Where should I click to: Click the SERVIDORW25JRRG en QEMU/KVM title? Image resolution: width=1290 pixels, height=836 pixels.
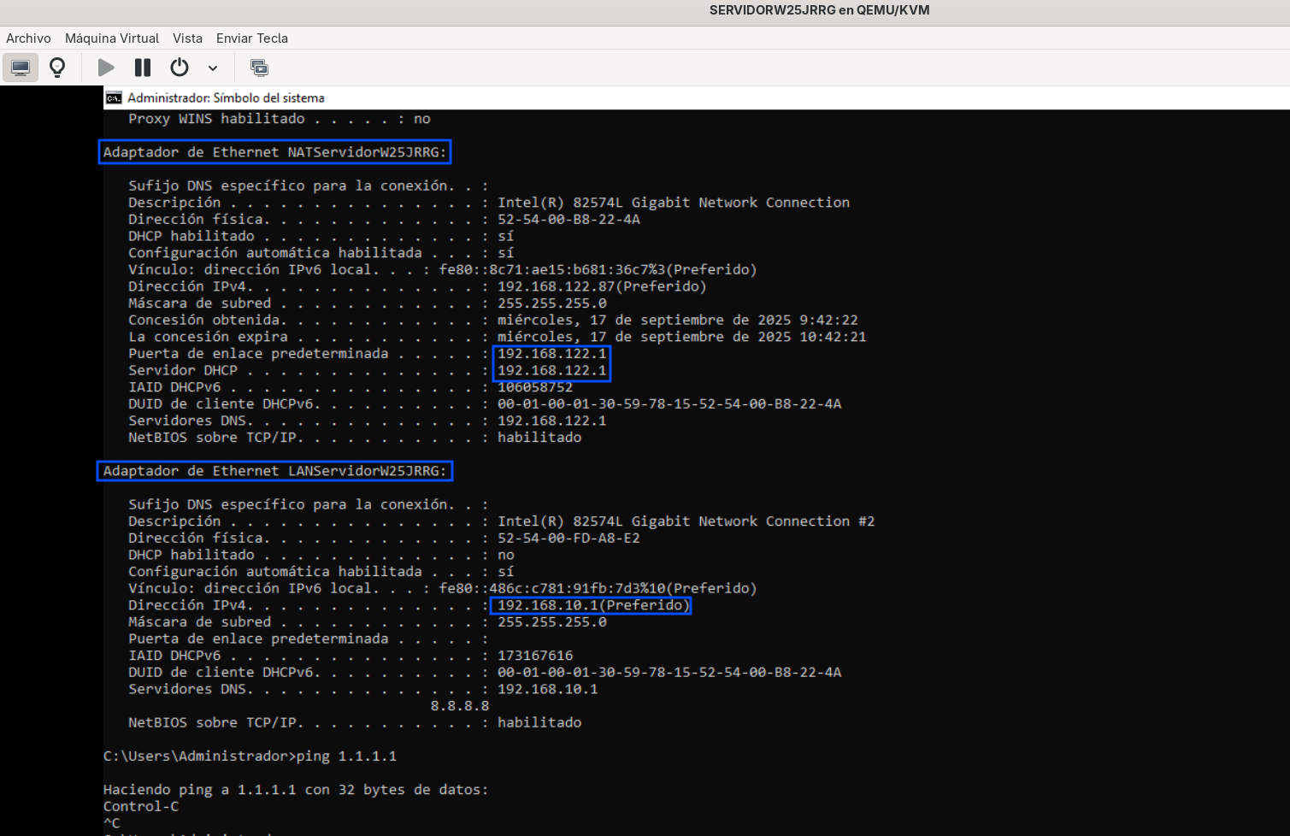click(819, 10)
